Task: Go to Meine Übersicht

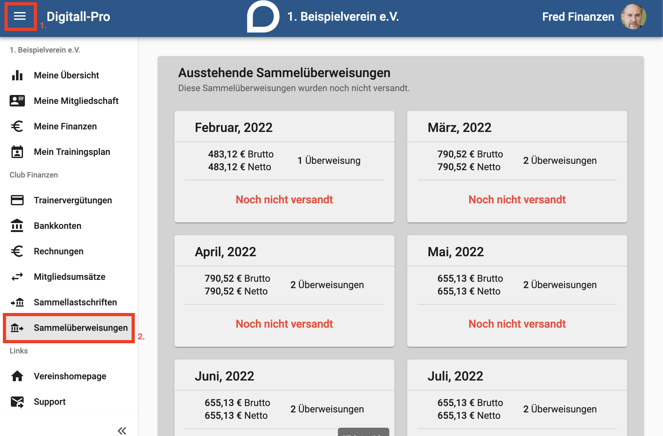Action: 69,75
